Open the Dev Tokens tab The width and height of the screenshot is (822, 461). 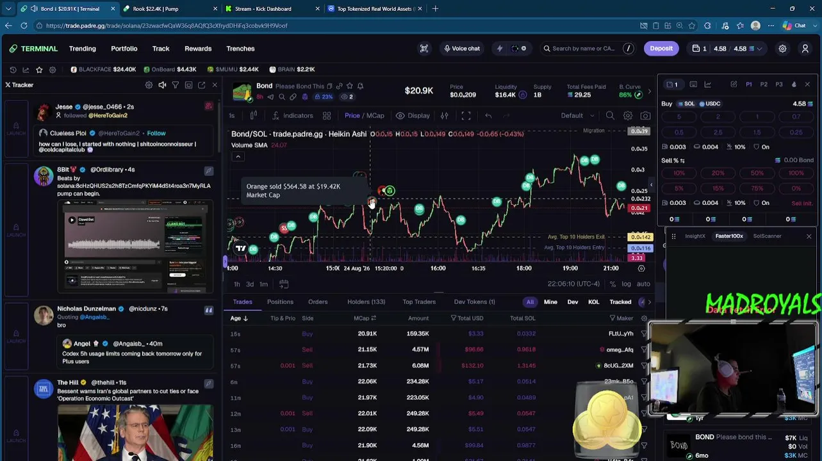[474, 302]
